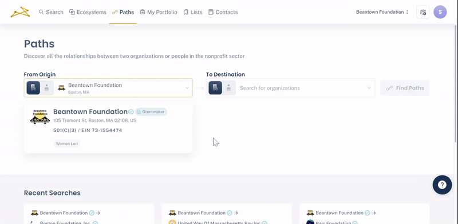Viewport: 458px width, 224px height.
Task: Select organization type for From Origin
Action: 33,88
